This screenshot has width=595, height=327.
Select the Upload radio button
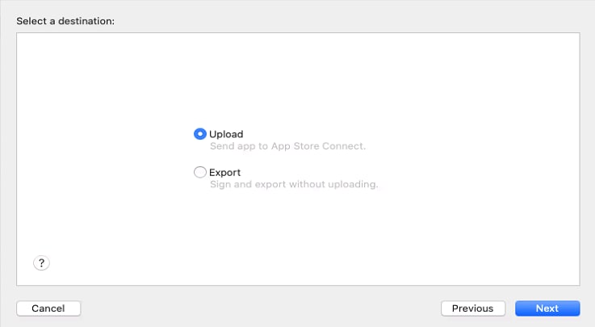click(200, 134)
